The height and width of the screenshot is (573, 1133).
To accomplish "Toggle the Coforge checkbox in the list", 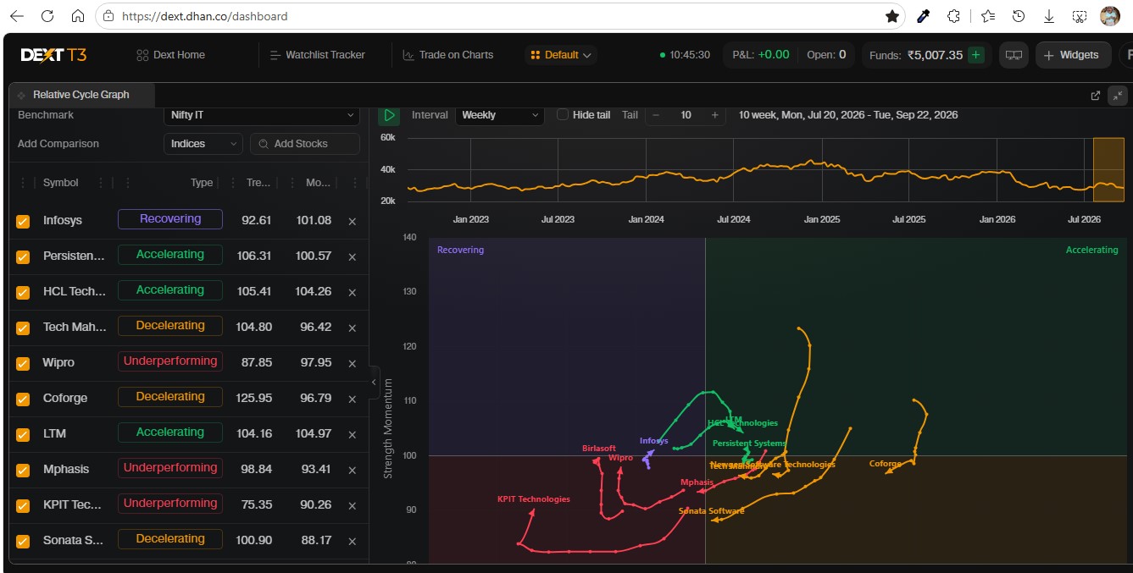I will tap(23, 399).
